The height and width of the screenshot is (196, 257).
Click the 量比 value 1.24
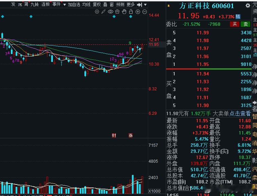coord(246,139)
